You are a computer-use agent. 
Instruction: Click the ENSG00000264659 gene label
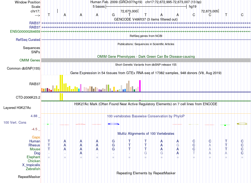coord(25,31)
